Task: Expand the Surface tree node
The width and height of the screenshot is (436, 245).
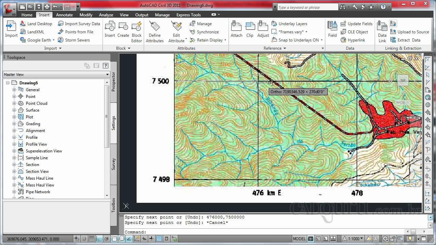Action: [14, 110]
